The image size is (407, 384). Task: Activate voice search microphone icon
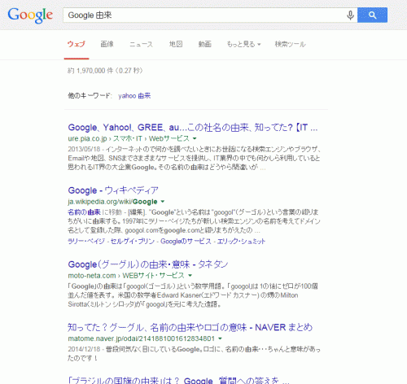tap(350, 15)
